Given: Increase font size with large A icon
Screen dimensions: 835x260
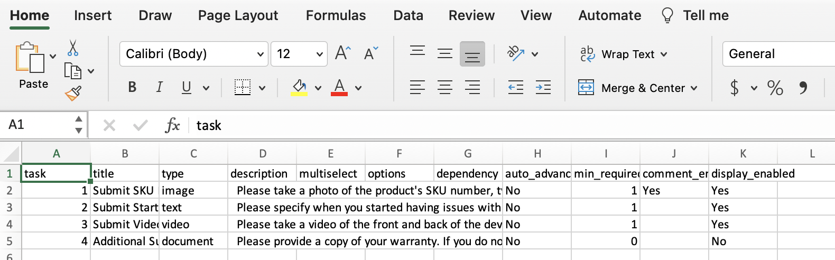Looking at the screenshot, I should pyautogui.click(x=343, y=53).
